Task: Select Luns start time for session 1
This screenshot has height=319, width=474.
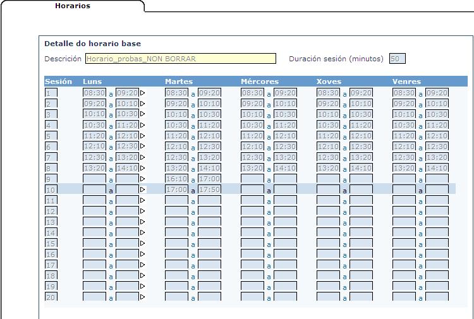Action: tap(95, 93)
